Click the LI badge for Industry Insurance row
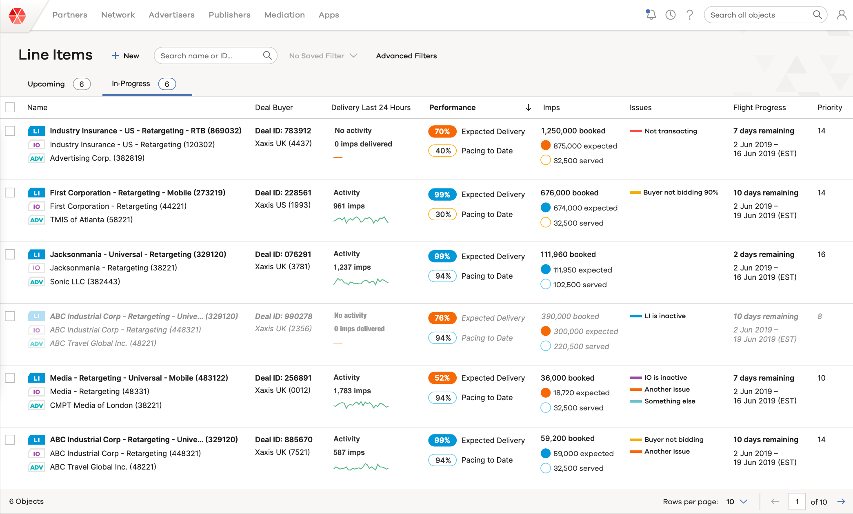This screenshot has width=853, height=514. click(36, 131)
